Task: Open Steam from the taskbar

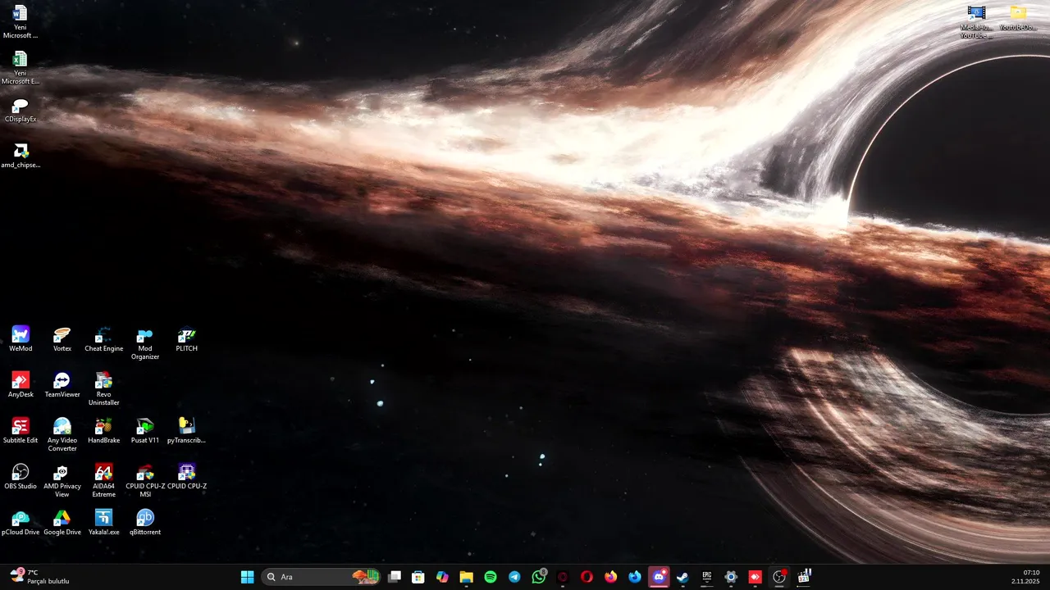Action: click(682, 577)
